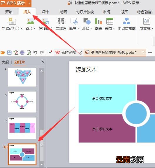155x168 pixels.
Task: Select the blue circle shape on slide
Action: click(x=136, y=114)
